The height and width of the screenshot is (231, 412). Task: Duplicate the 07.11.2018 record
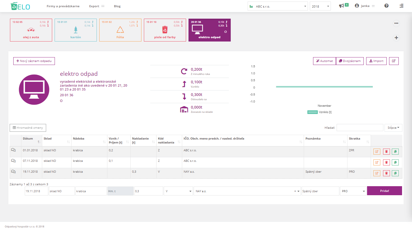click(x=395, y=162)
